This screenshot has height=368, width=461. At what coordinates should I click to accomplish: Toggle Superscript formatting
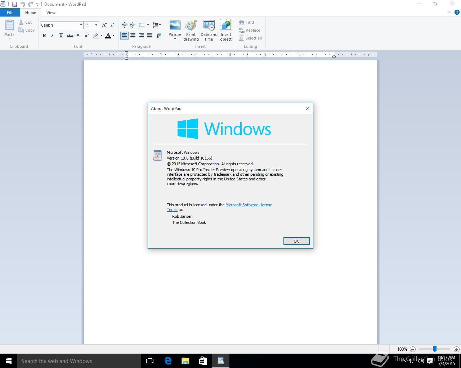click(x=87, y=36)
